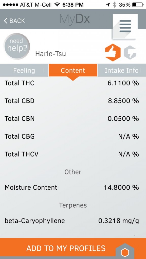Tap the back chevron arrow
146x259 pixels.
tap(6, 21)
